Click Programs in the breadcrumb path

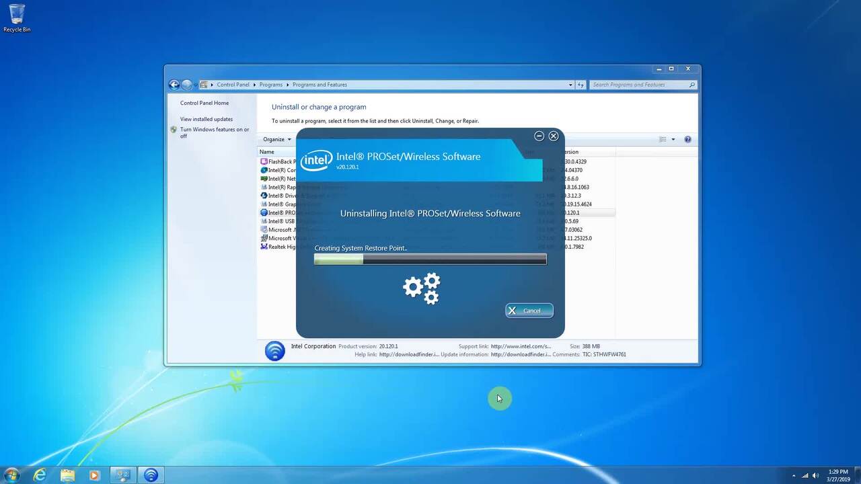[x=270, y=85]
